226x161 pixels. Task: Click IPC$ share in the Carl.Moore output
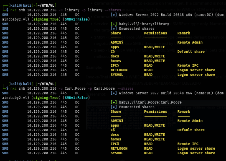click(115, 144)
